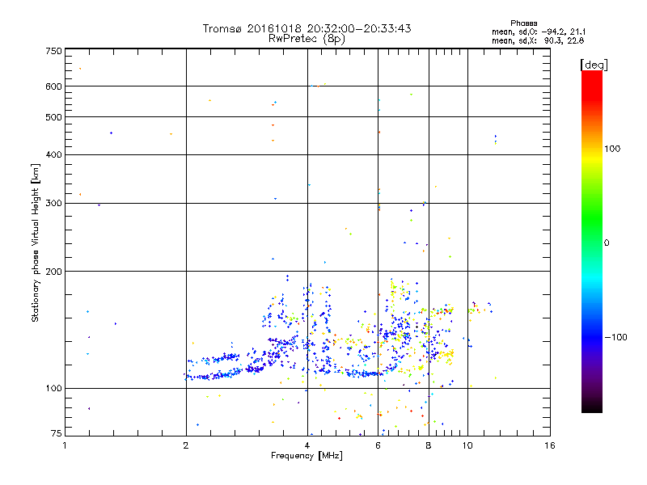Click the y-axis tick label '300'
Viewport: 647px width, 485px height.
tap(53, 204)
